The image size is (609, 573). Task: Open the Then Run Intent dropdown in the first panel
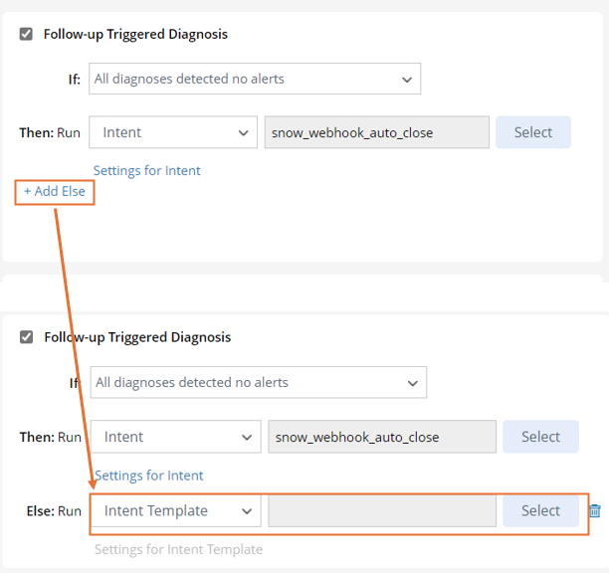pyautogui.click(x=173, y=132)
